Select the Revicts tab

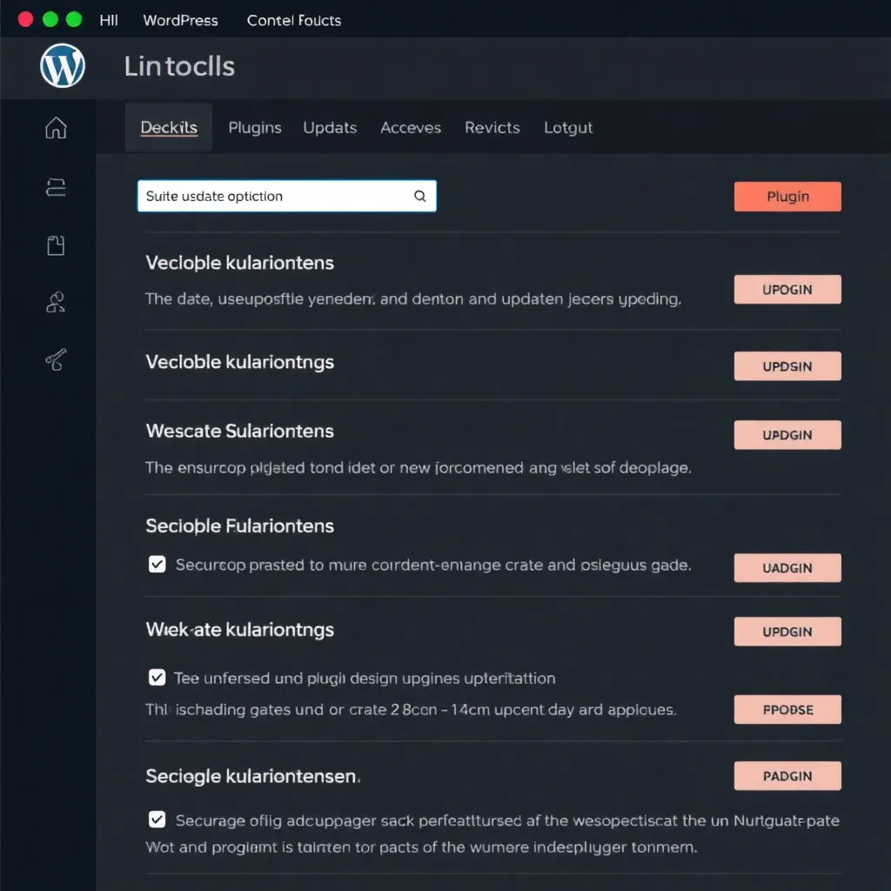(x=492, y=127)
